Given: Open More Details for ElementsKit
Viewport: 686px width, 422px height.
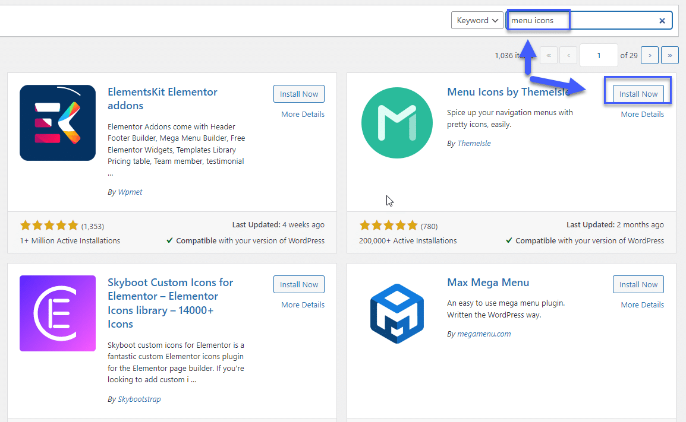Looking at the screenshot, I should (303, 114).
